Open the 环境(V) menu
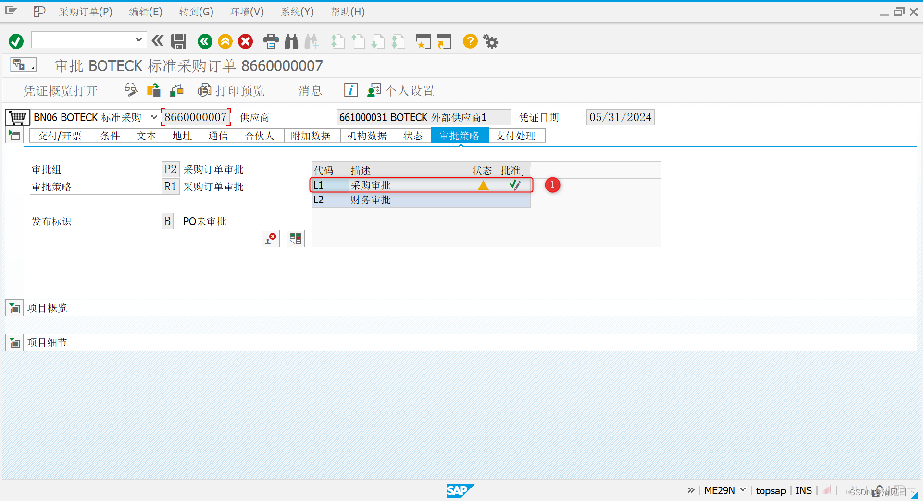 [x=247, y=12]
